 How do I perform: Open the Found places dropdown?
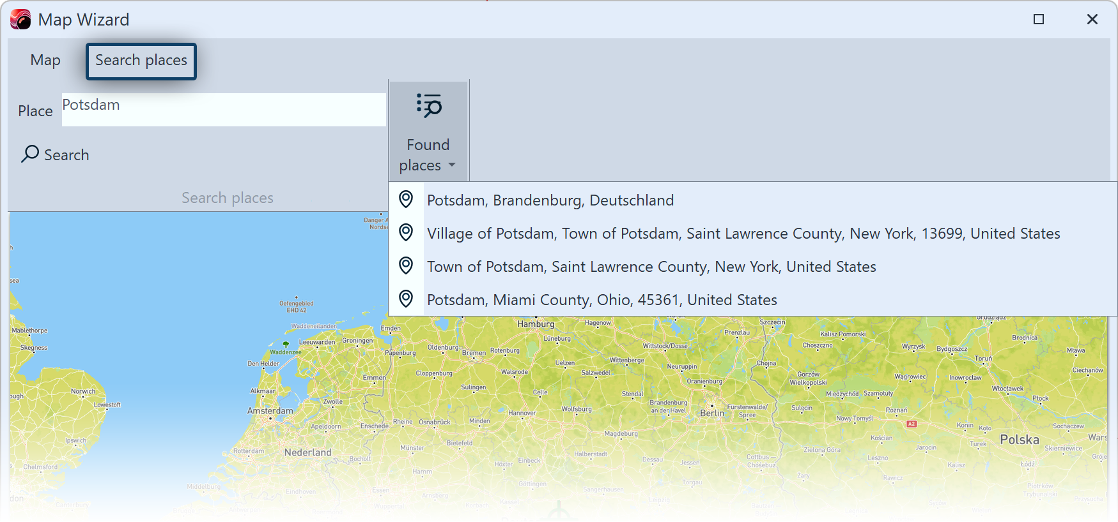[x=428, y=131]
